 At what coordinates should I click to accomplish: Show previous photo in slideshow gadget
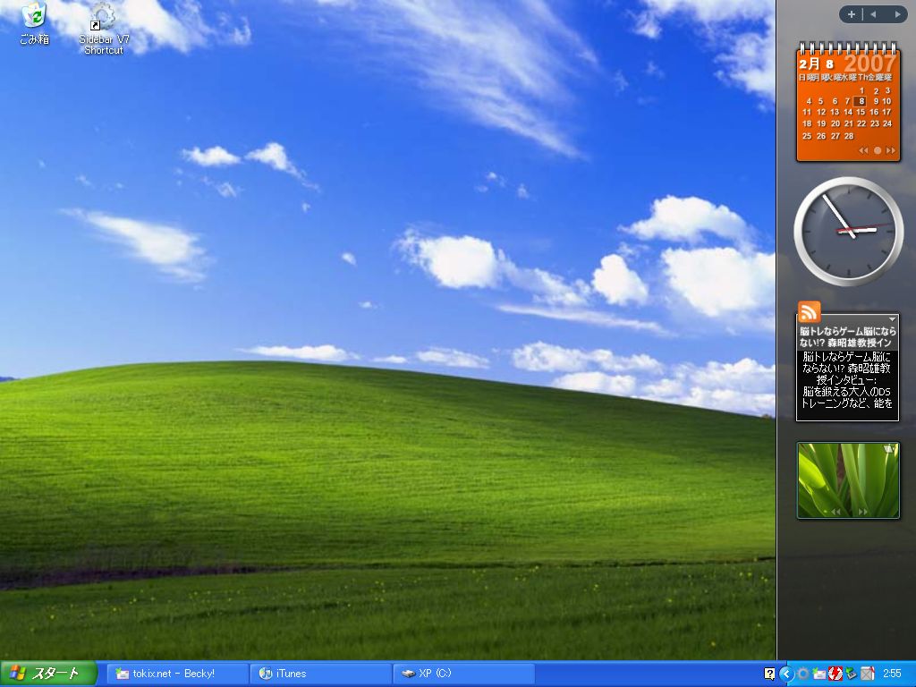[836, 512]
